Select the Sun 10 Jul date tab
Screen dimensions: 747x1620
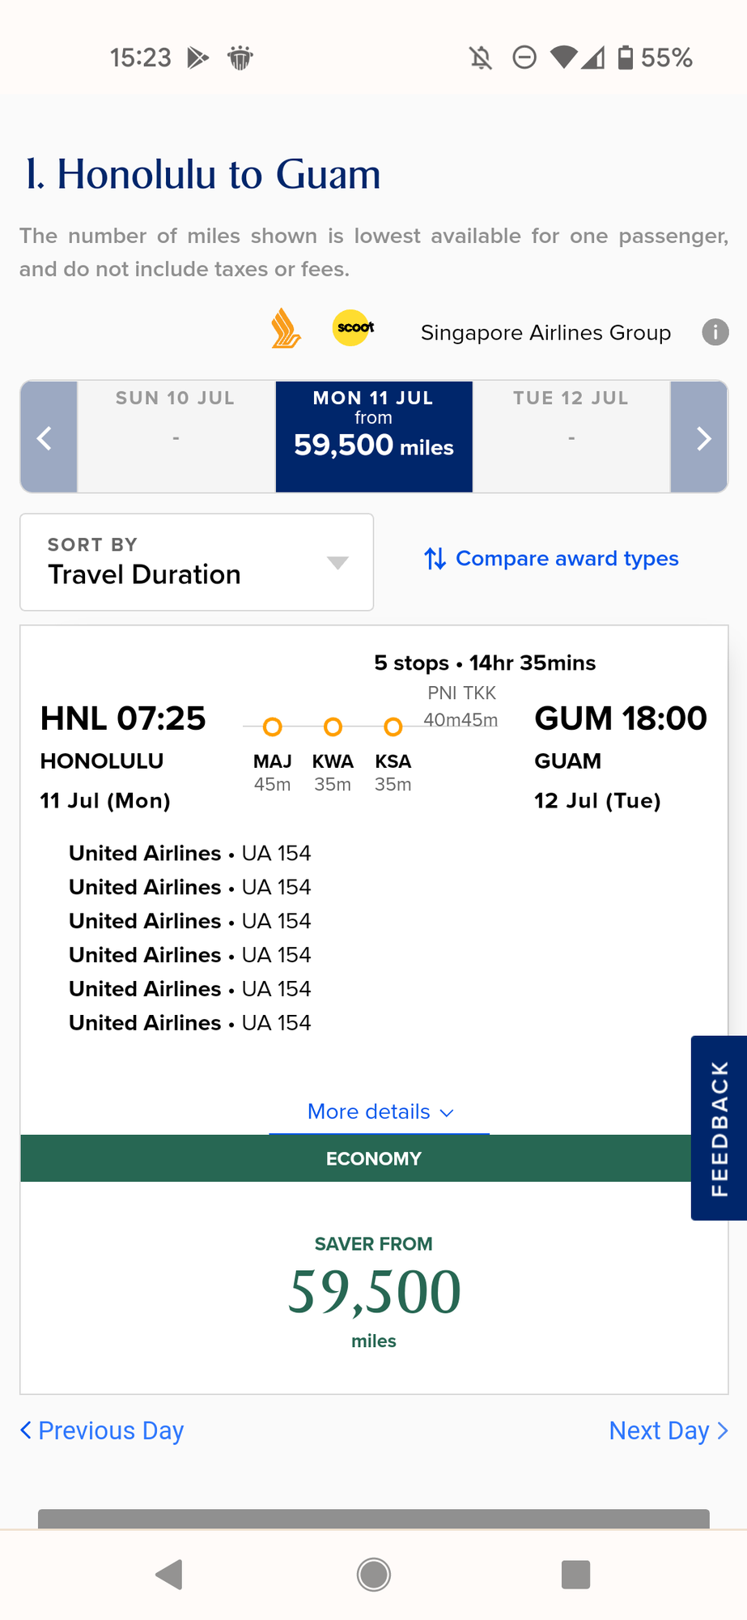pos(176,437)
